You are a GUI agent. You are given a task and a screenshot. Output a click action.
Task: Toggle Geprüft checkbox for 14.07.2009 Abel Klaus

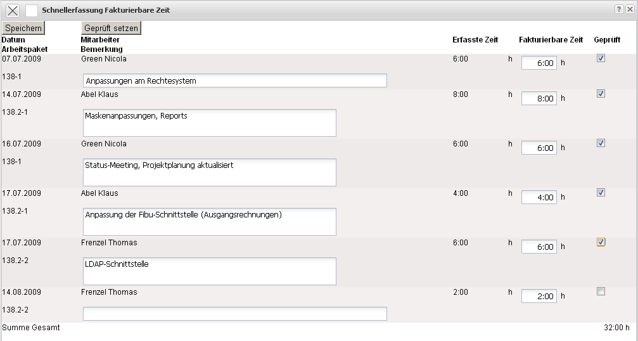(601, 94)
